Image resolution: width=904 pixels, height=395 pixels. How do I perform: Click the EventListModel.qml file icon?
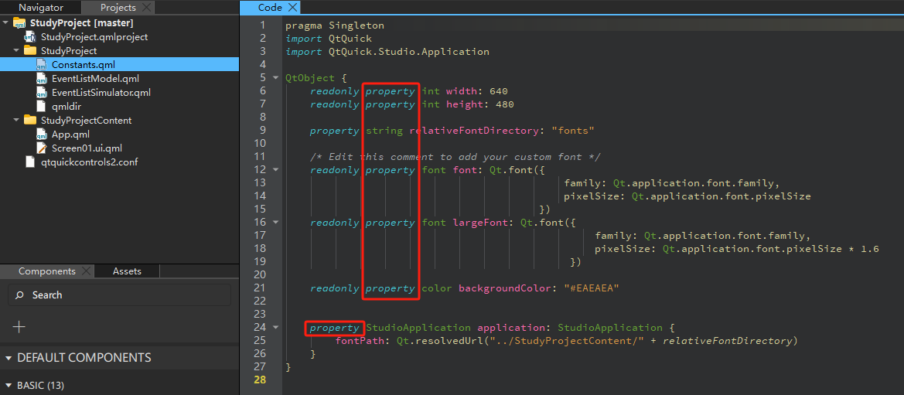[41, 78]
